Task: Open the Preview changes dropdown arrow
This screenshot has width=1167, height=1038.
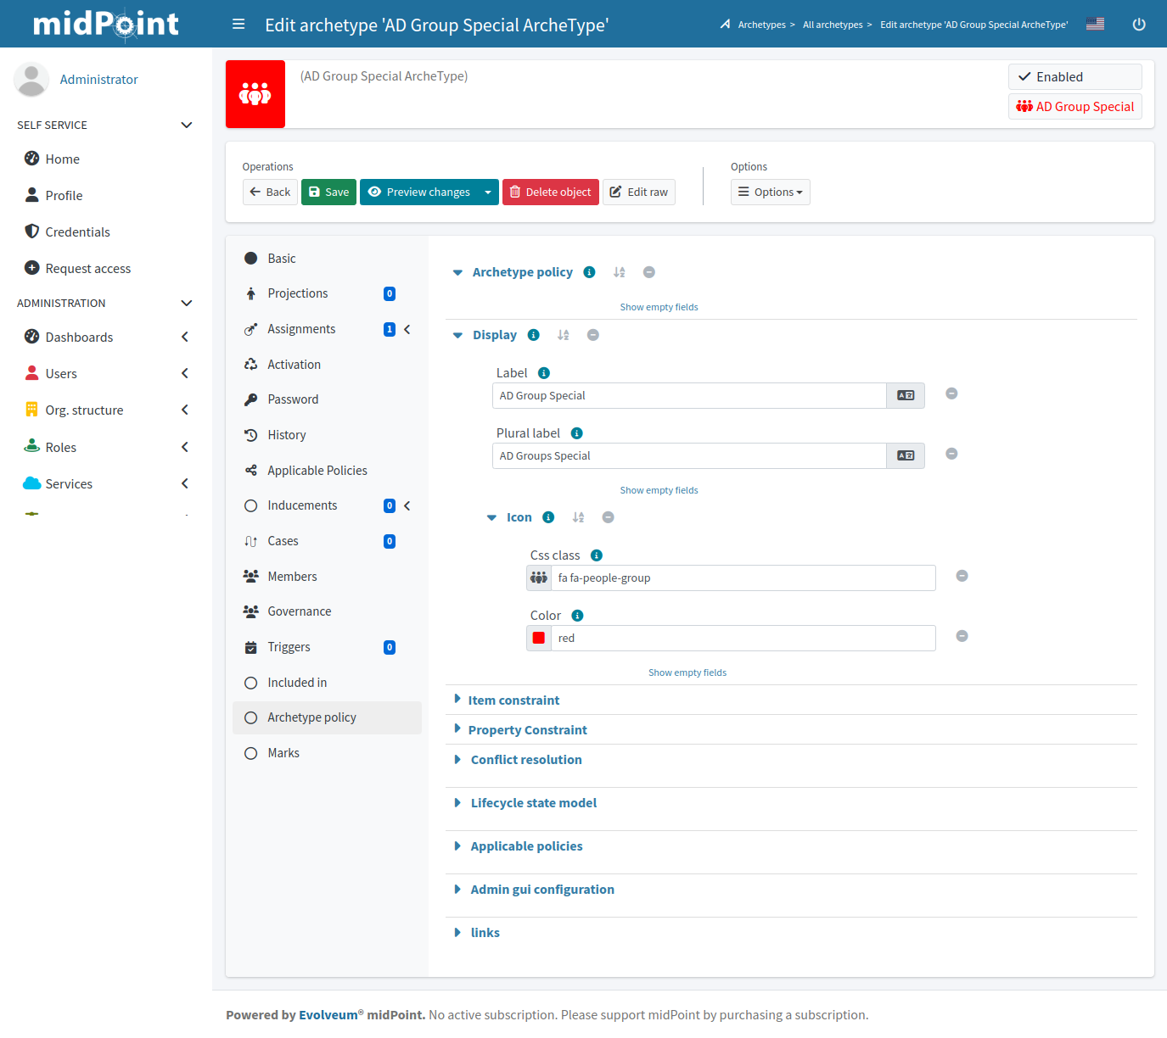Action: point(488,193)
